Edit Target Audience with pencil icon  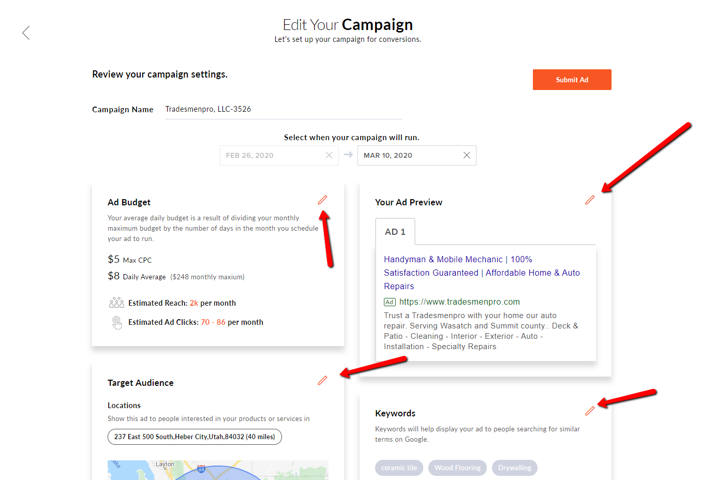point(322,380)
